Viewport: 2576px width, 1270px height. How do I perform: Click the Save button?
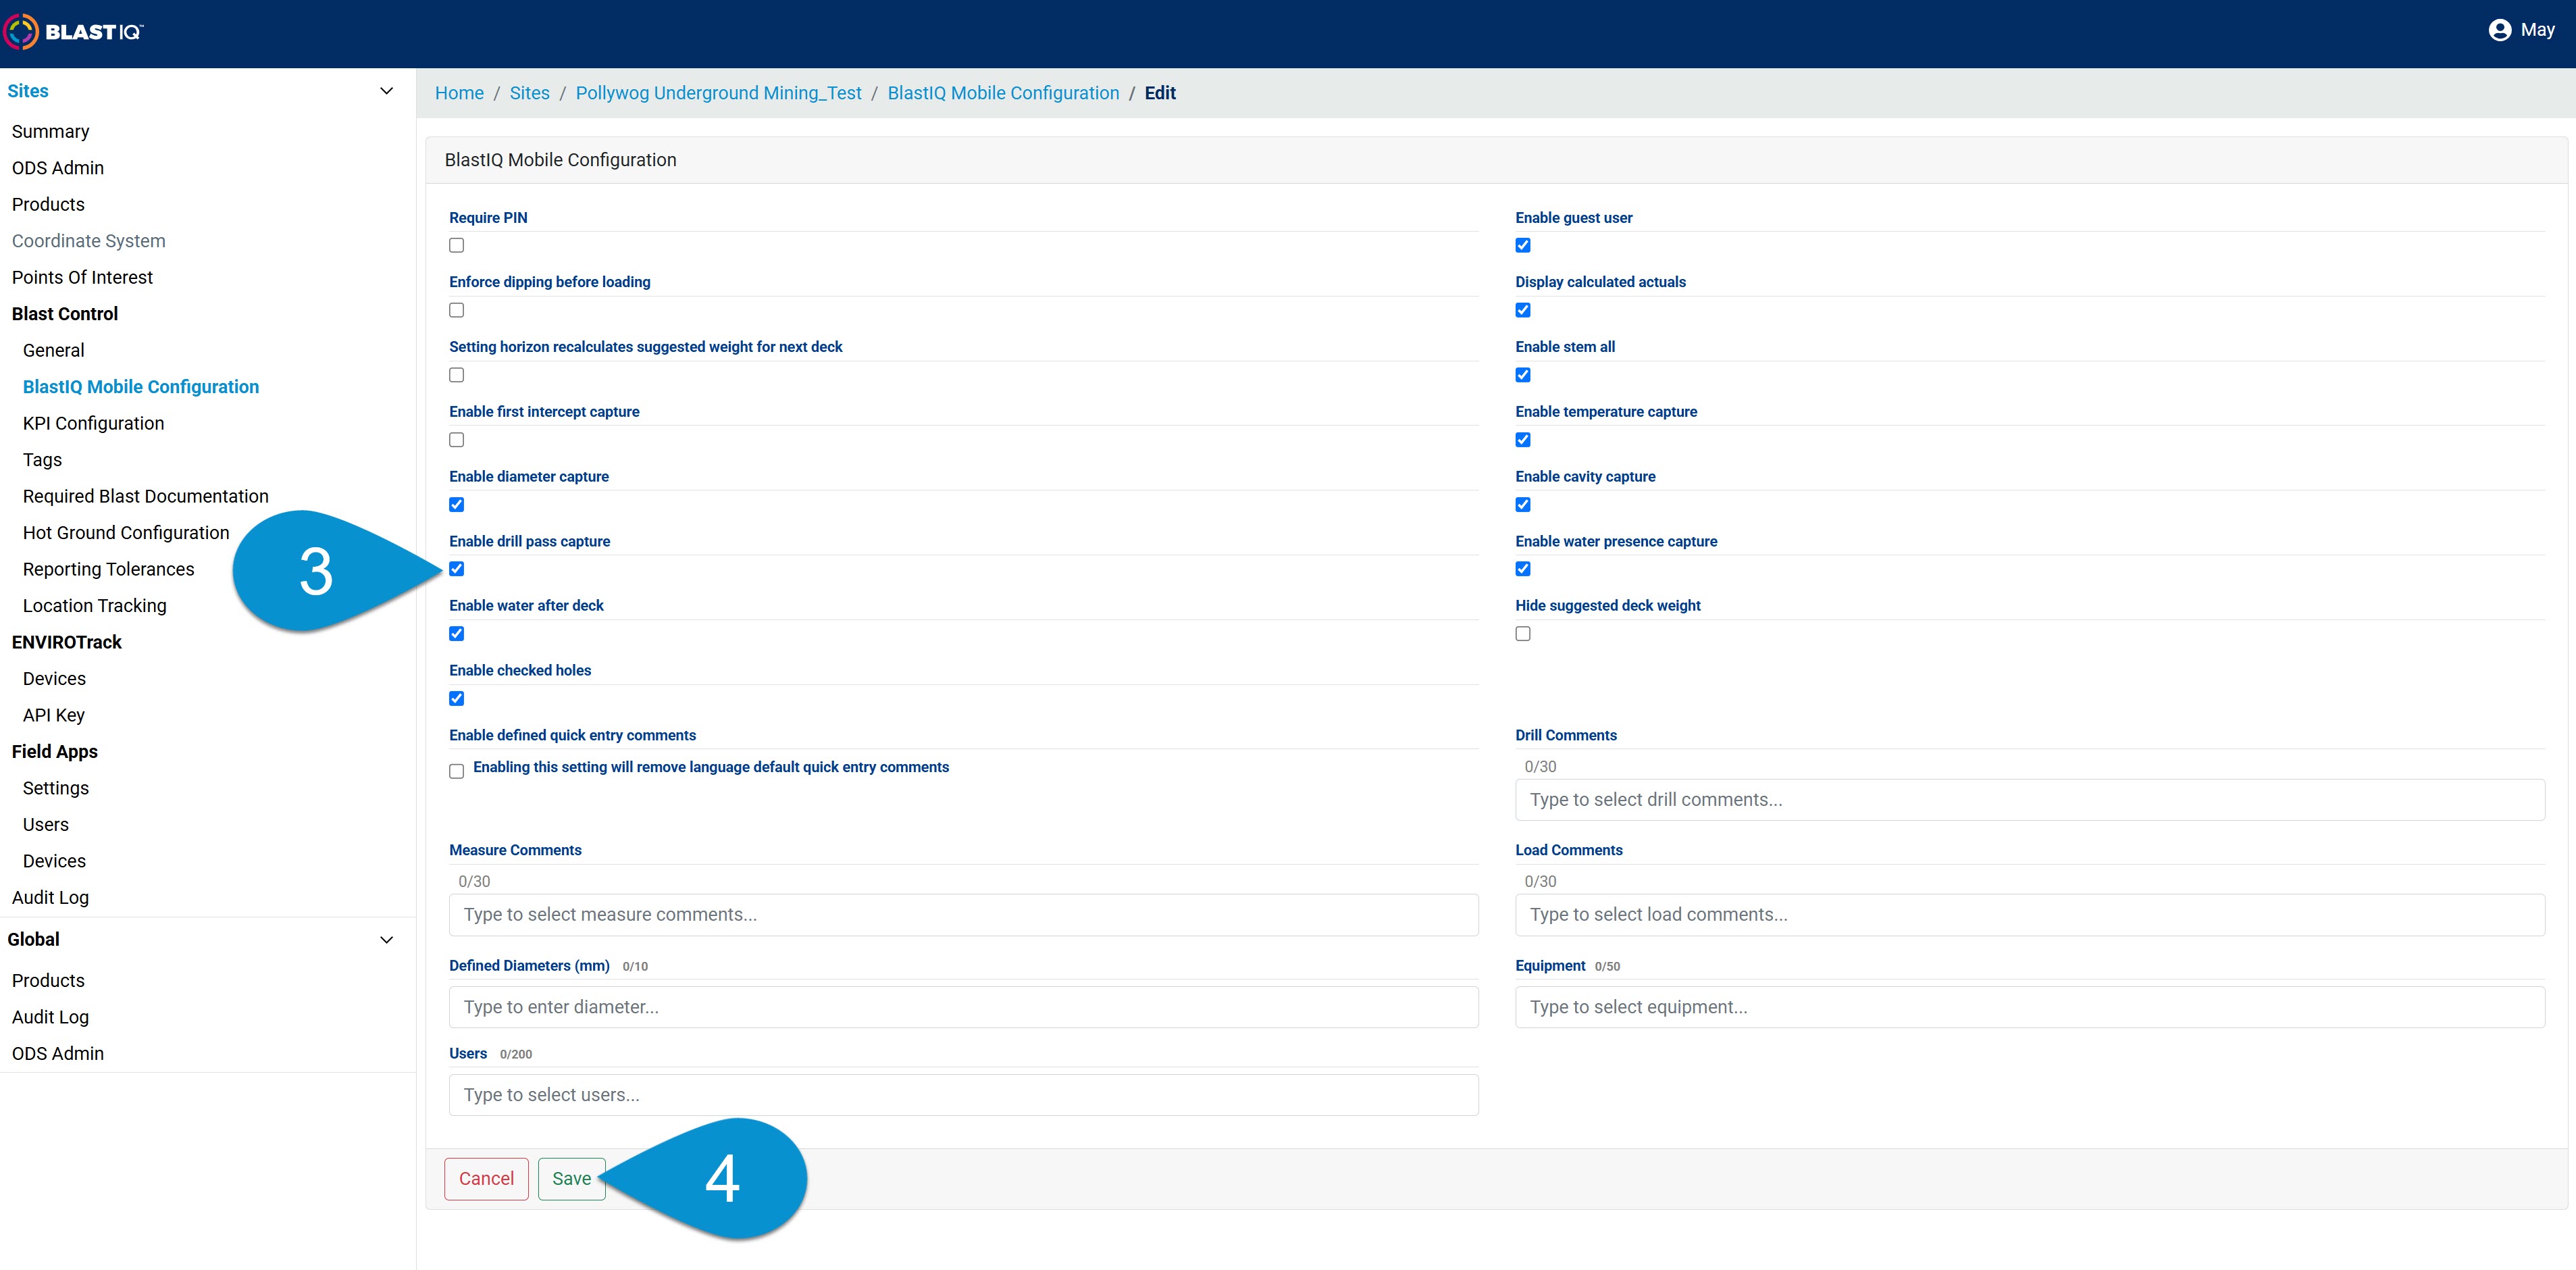tap(571, 1179)
